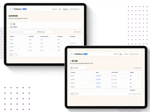150x112 pixels.
Task: Click the total members icon next to the number 4
Action: [x=11, y=24]
